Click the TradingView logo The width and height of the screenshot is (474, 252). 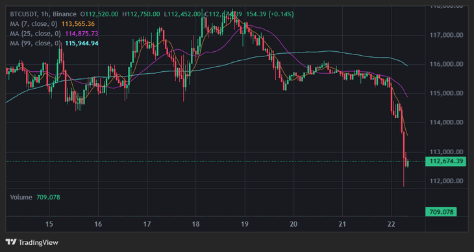pos(32,242)
